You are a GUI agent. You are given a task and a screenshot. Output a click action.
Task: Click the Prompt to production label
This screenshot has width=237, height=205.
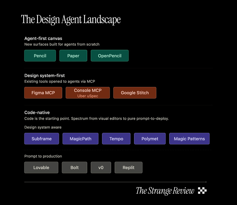click(x=43, y=156)
